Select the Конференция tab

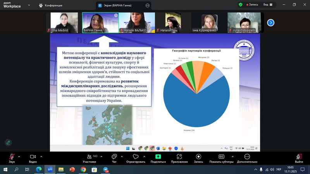[50, 5]
